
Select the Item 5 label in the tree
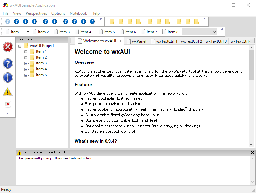41,75
